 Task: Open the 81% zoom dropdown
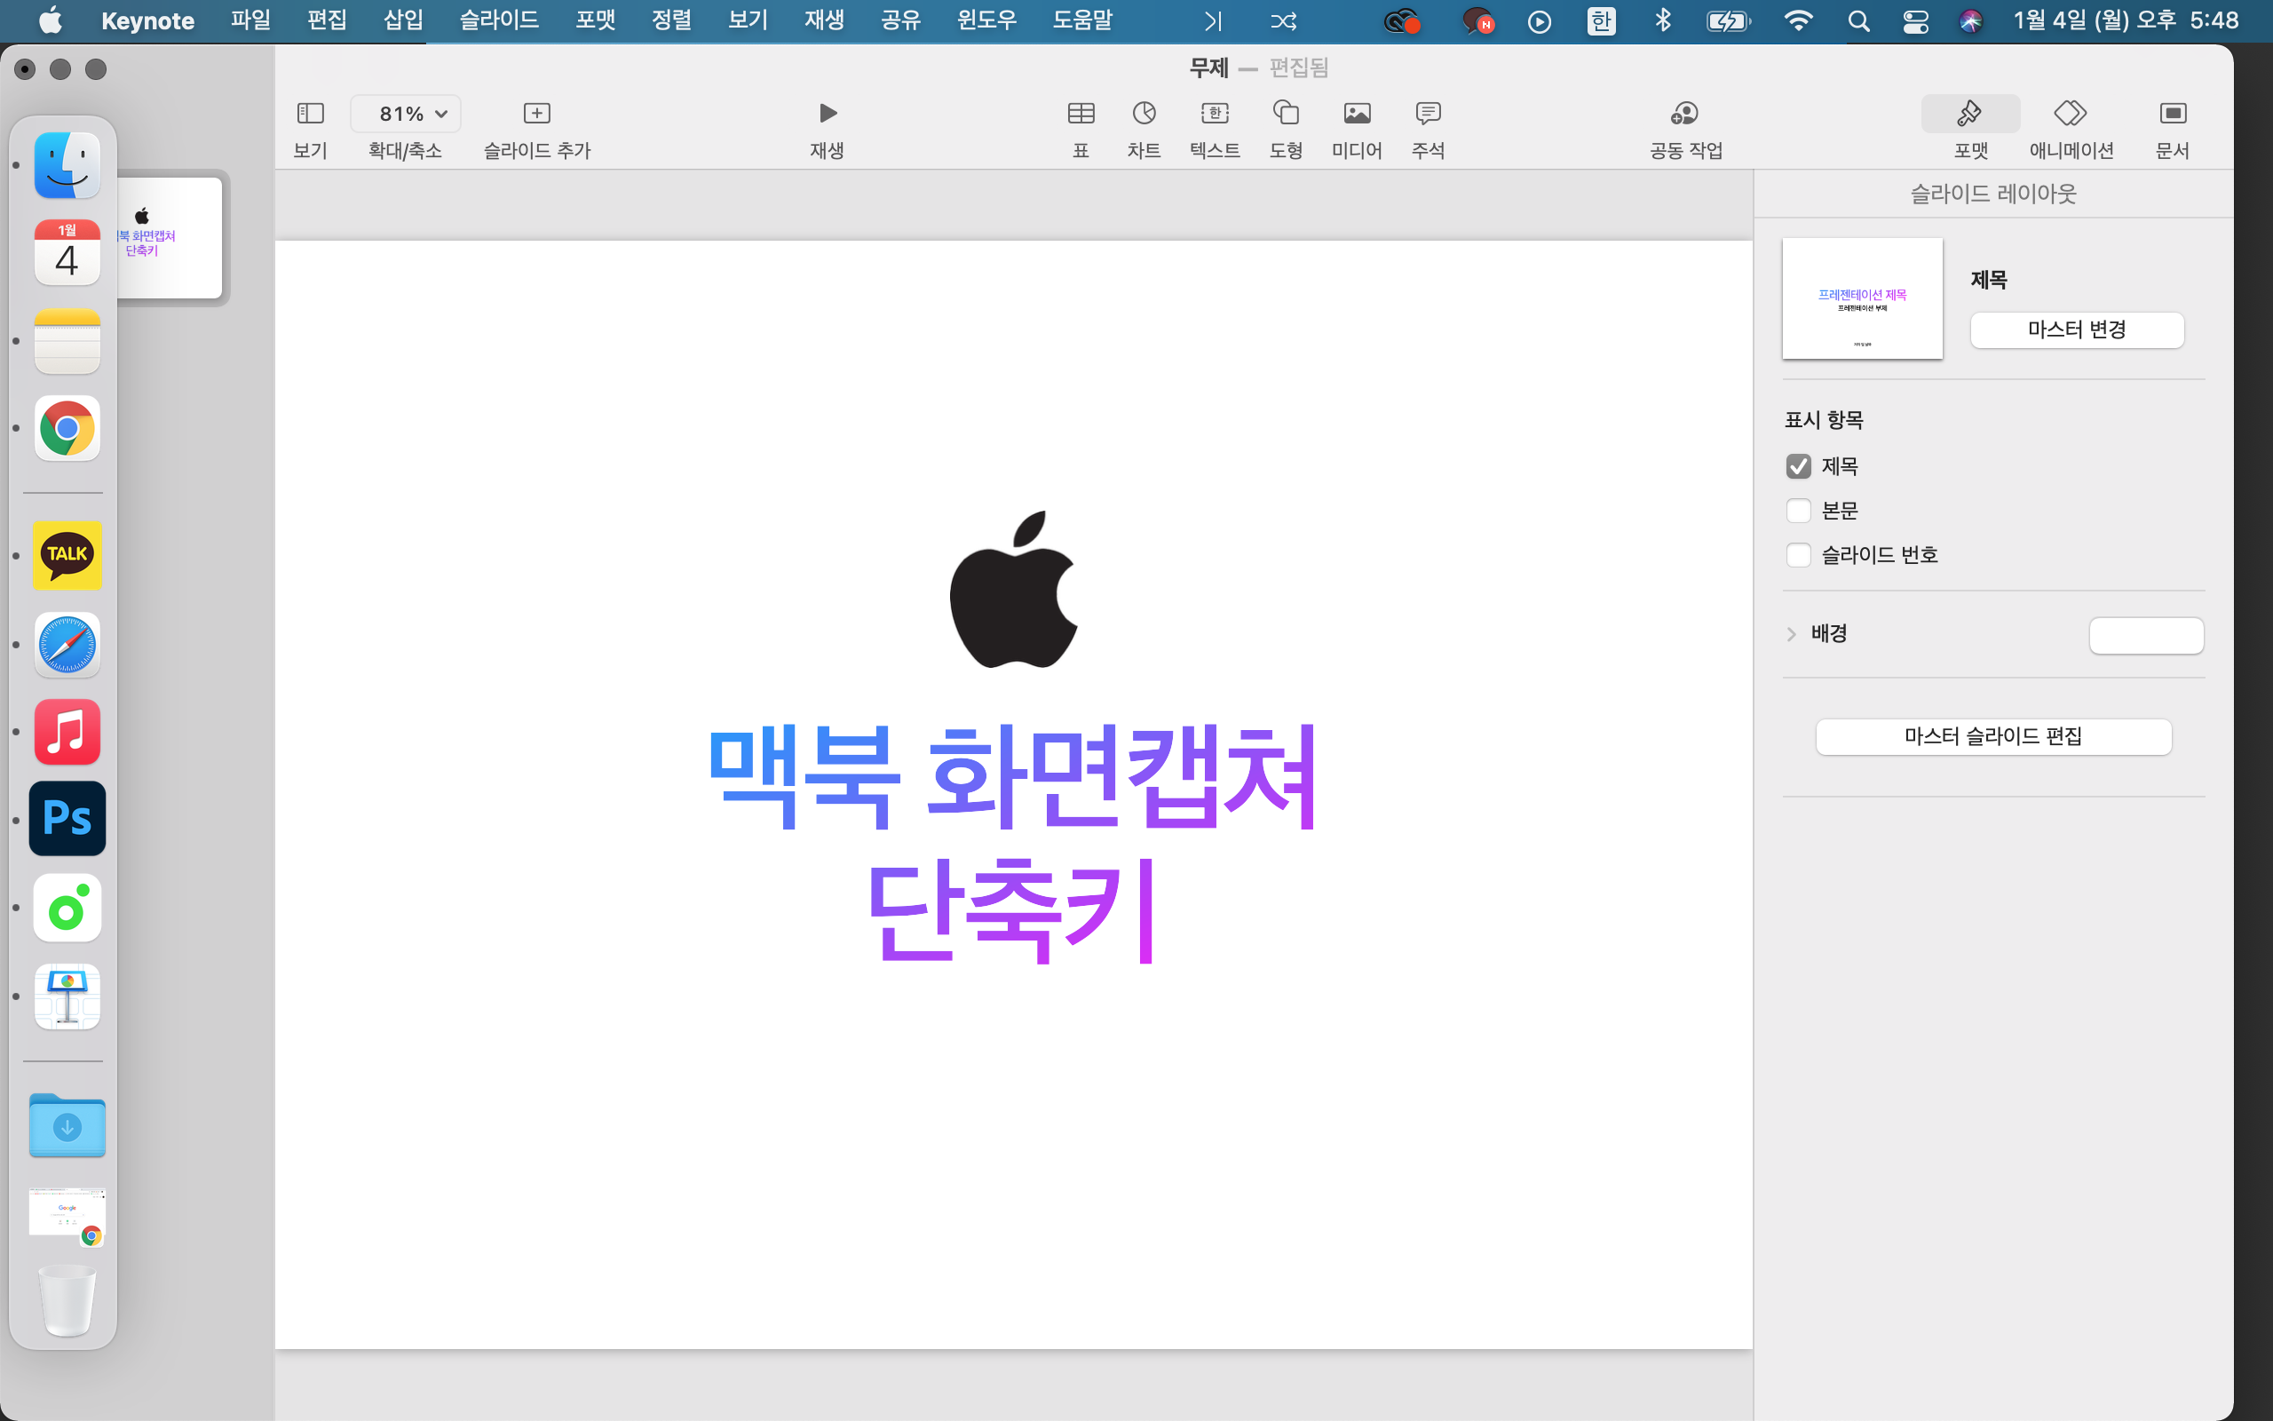406,114
